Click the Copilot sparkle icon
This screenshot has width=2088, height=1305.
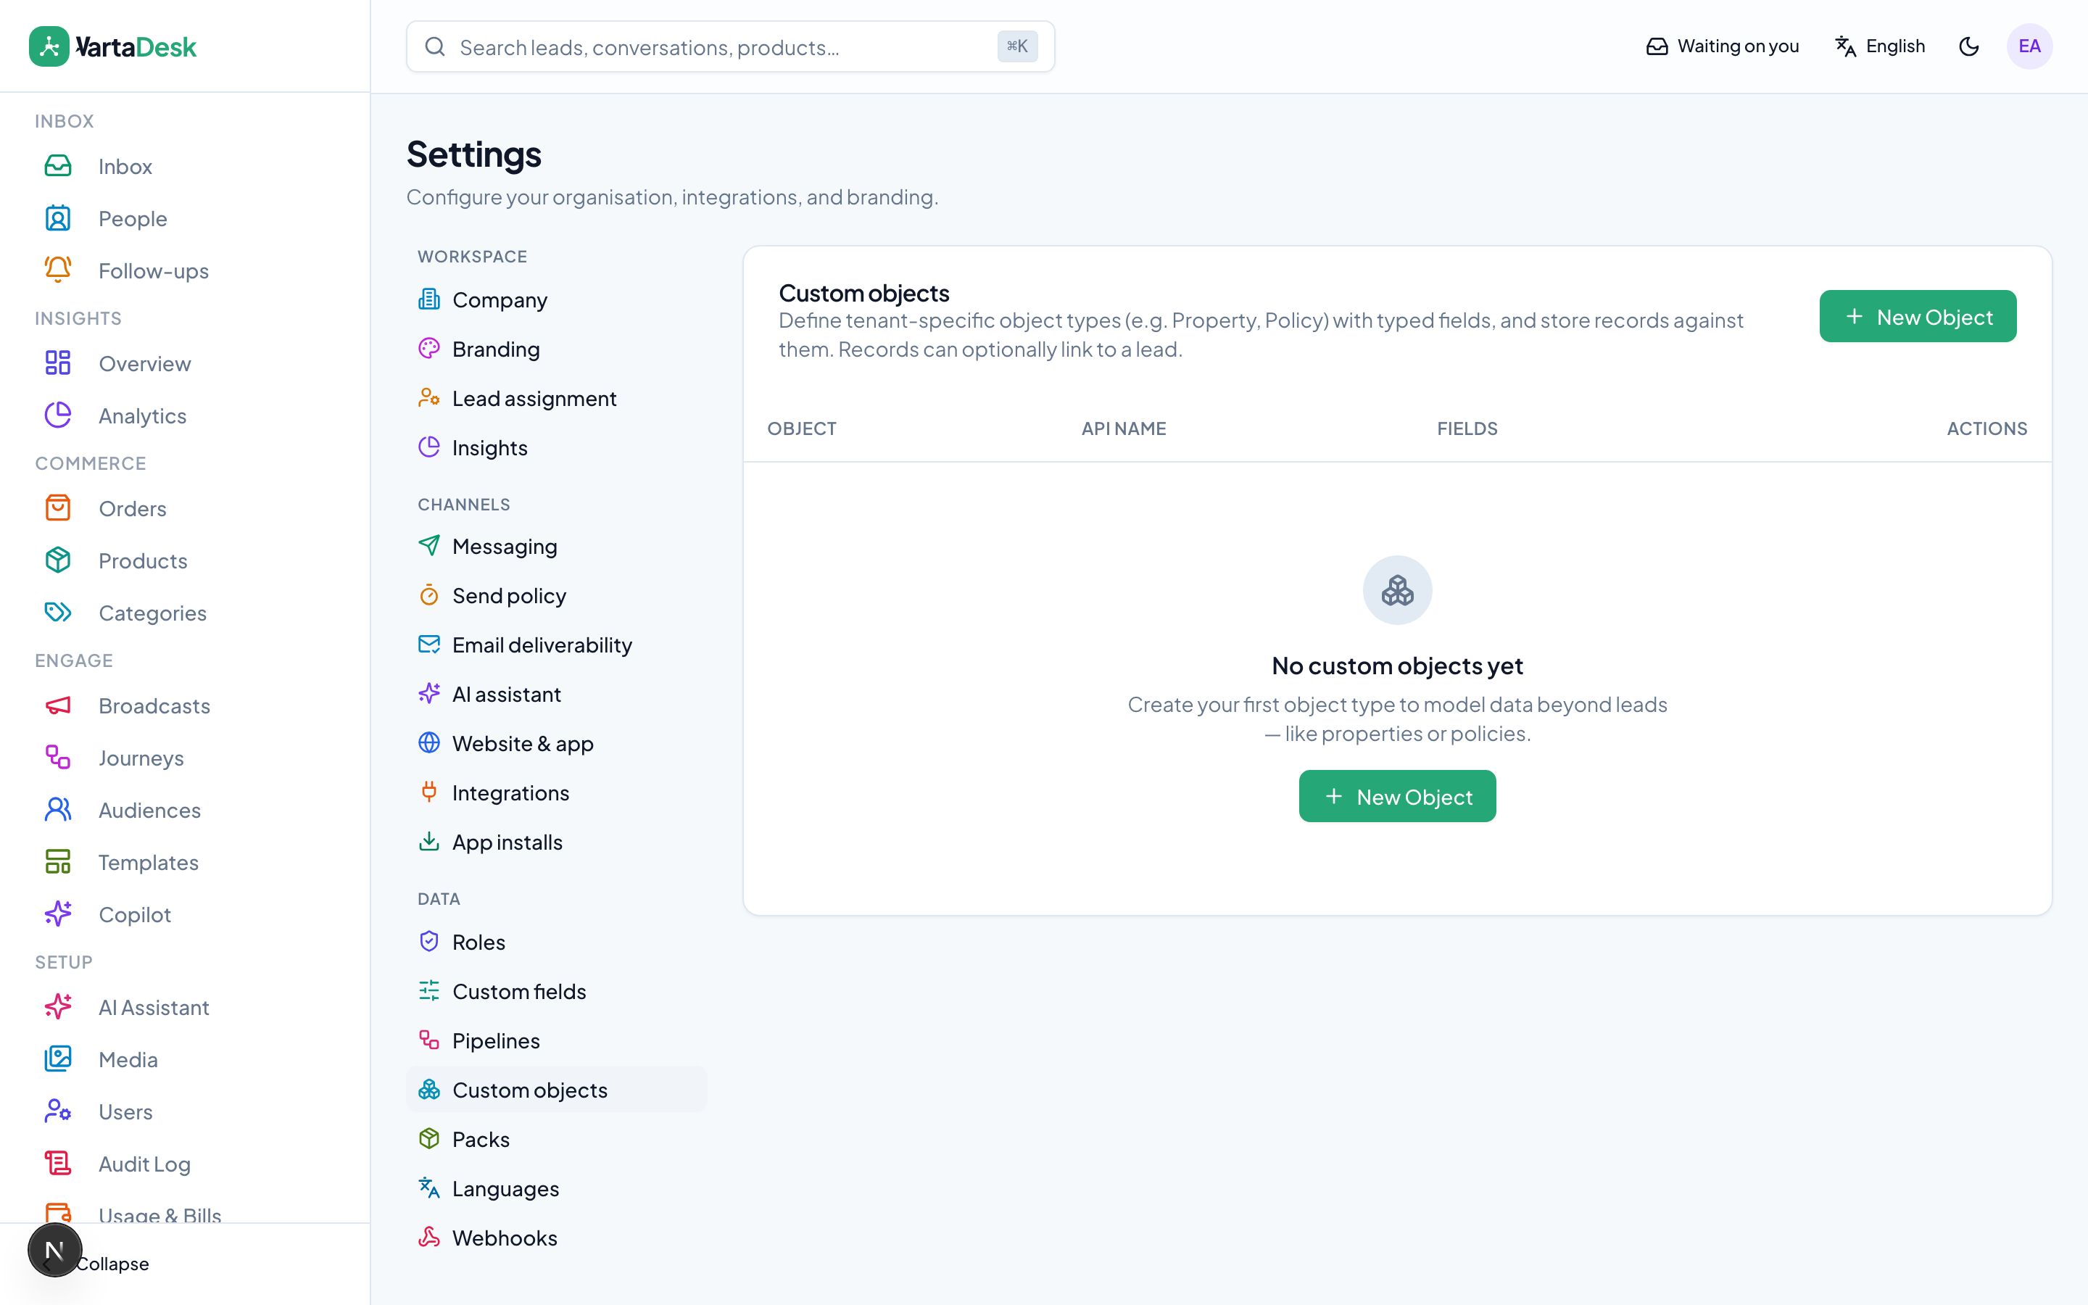click(58, 914)
